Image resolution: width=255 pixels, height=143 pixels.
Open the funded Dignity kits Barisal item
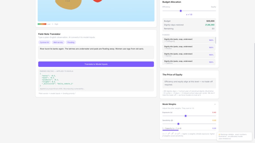click(x=189, y=55)
